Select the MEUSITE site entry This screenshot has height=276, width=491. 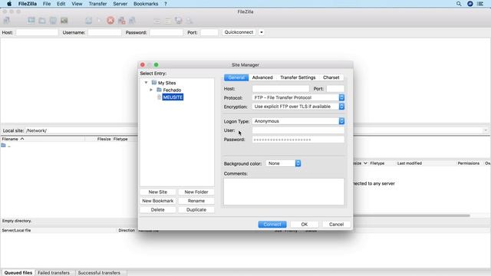(x=173, y=97)
